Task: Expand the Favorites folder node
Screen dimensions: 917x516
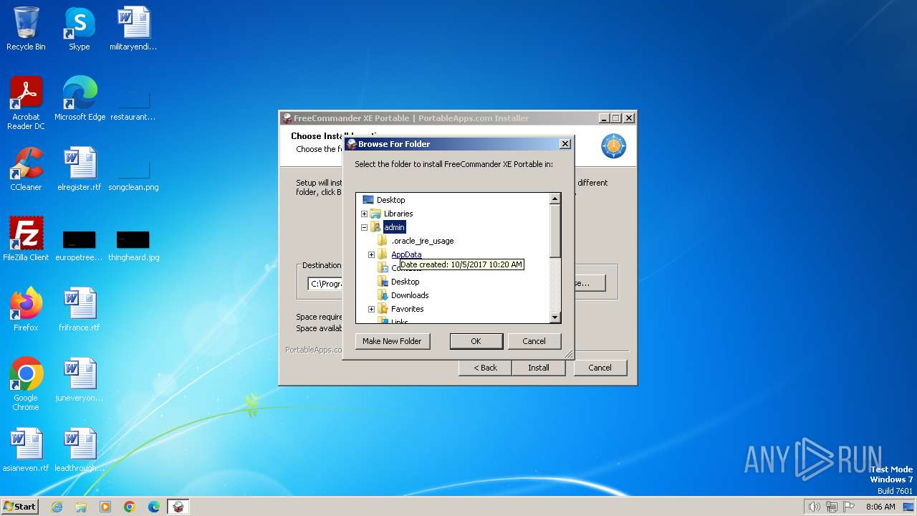Action: tap(371, 309)
